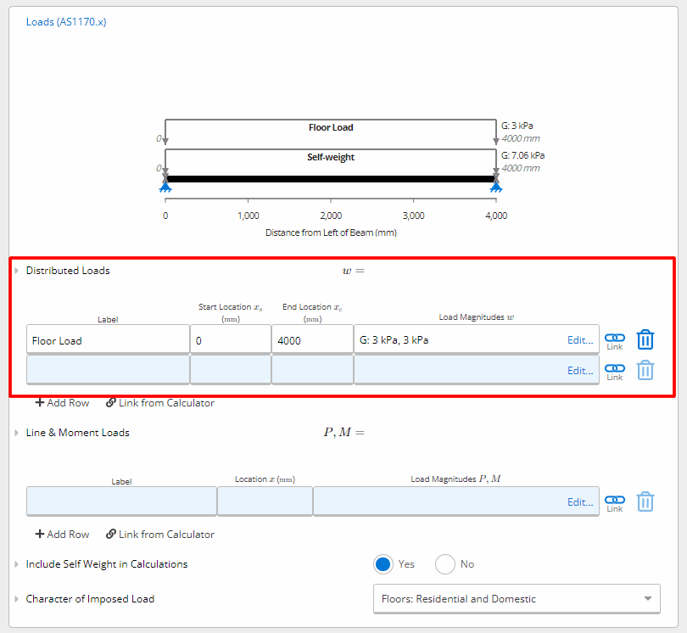The height and width of the screenshot is (633, 687).
Task: Expand the Distributed Loads section arrow
Action: pos(17,271)
